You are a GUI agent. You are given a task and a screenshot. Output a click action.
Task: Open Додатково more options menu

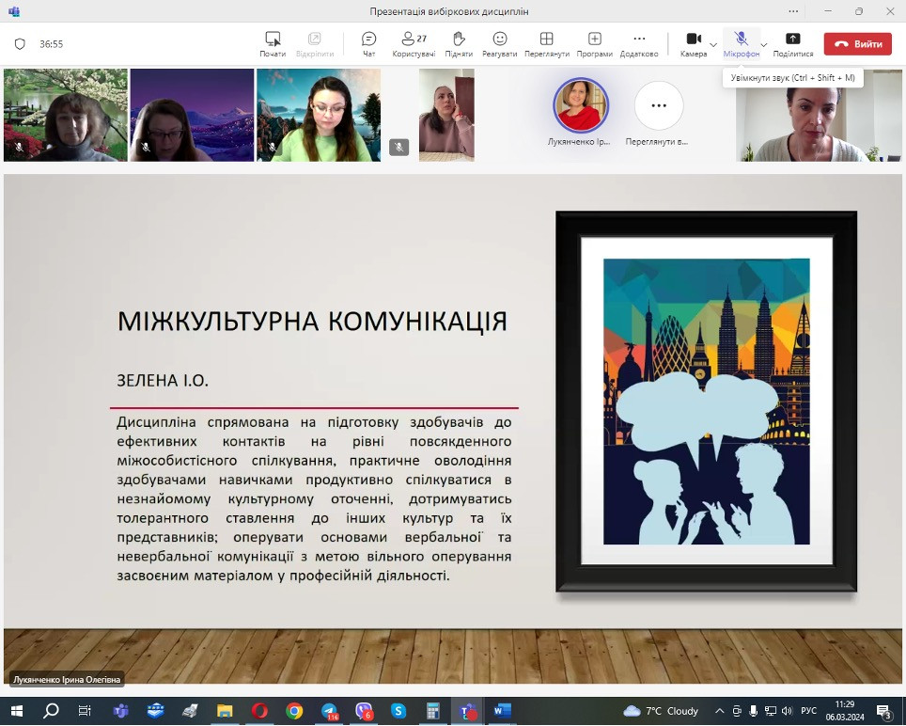[x=639, y=43]
